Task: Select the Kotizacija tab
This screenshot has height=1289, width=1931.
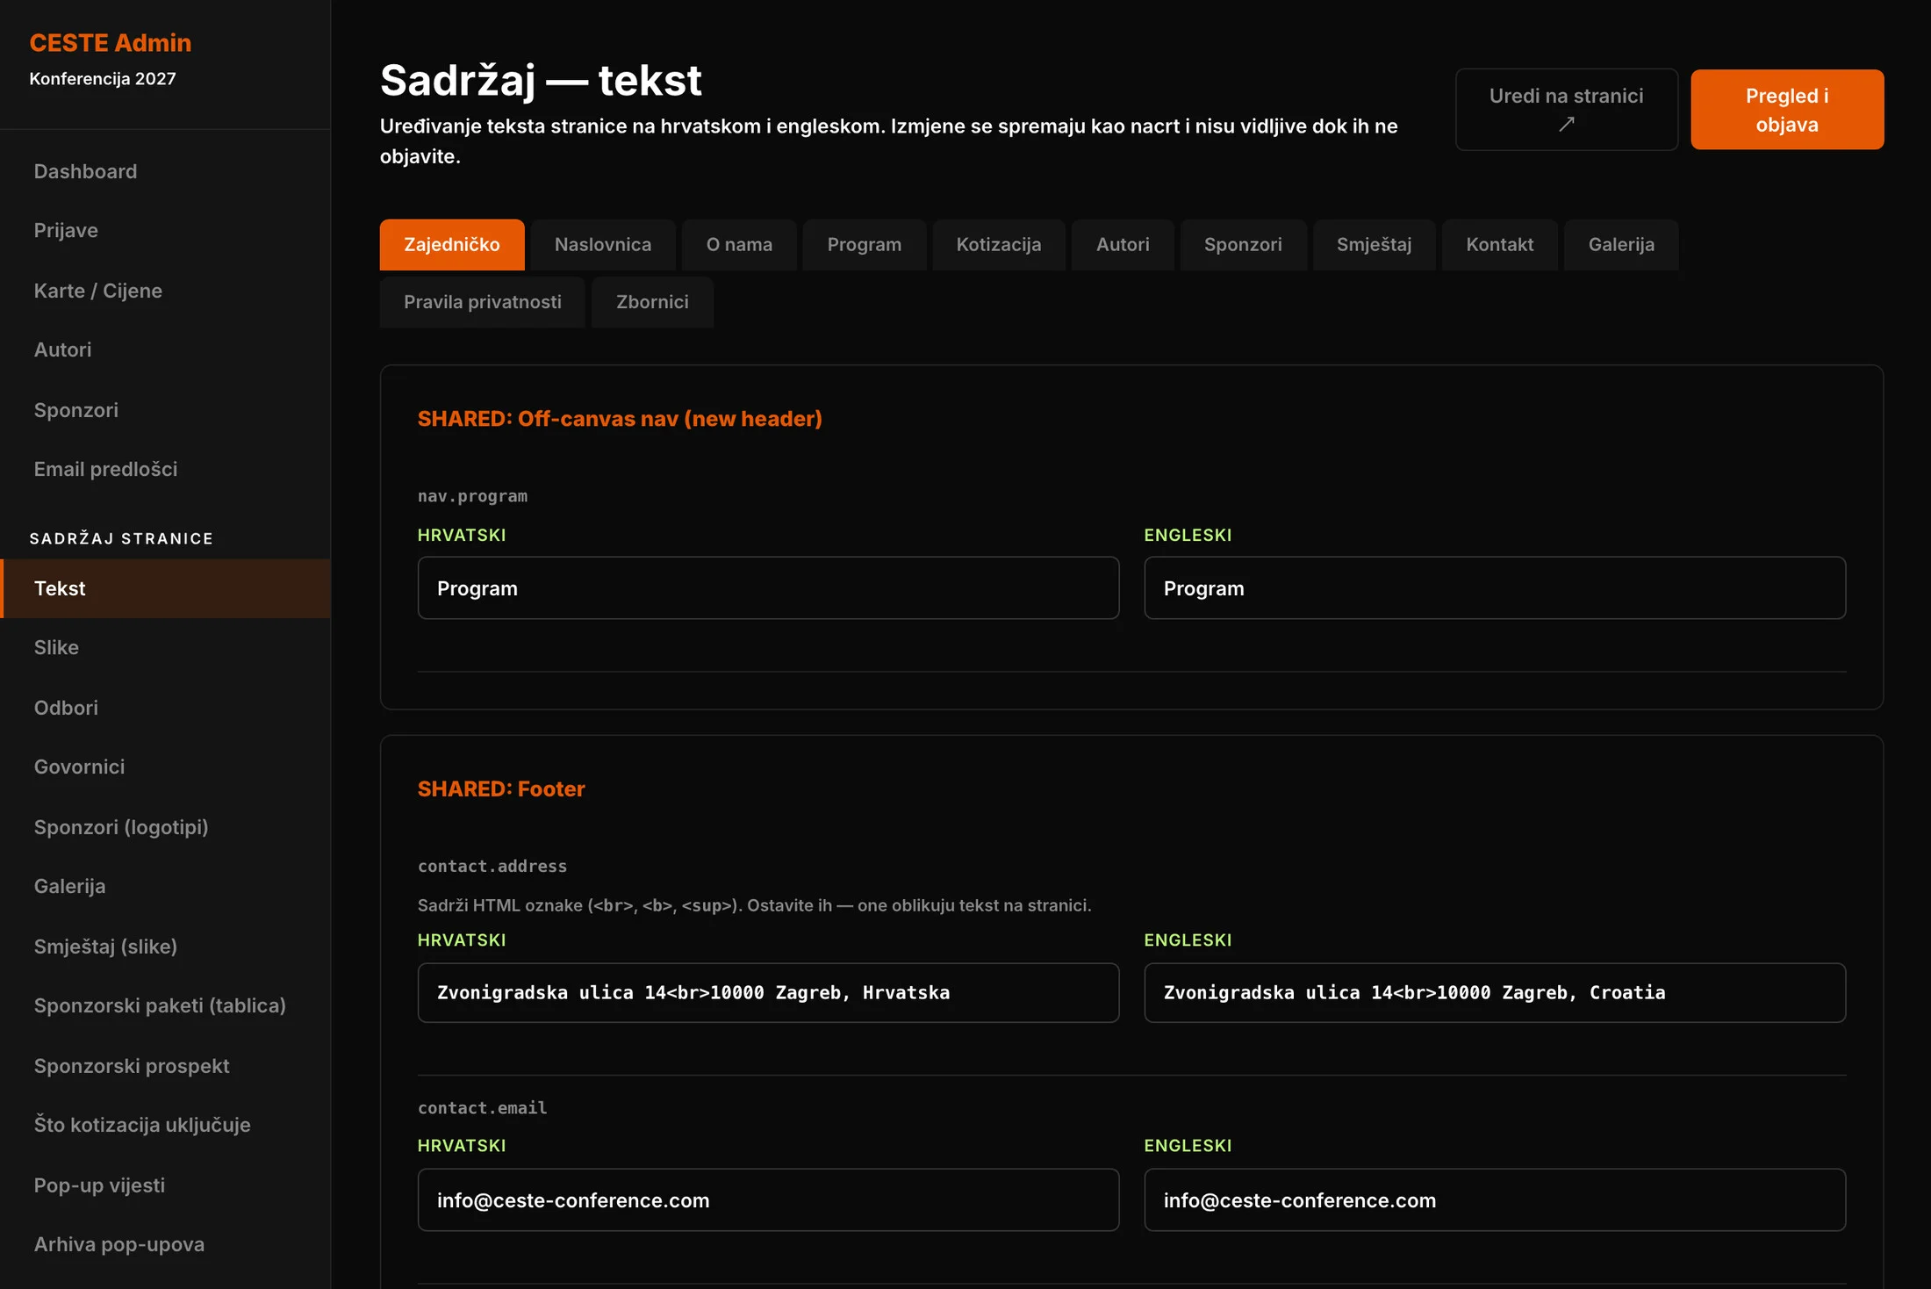Action: pyautogui.click(x=998, y=245)
